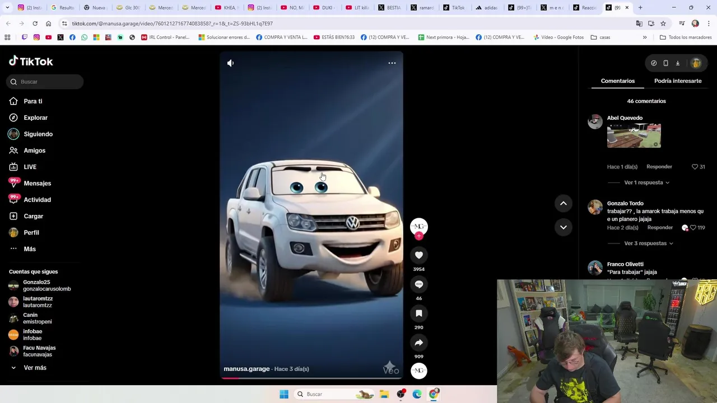This screenshot has width=717, height=403.
Task: Open Gonzalo Tordo's profile avatar
Action: coord(595,207)
